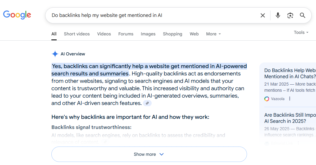Select the Web results tab
Viewport: 316px width, 165px height.
point(194,34)
